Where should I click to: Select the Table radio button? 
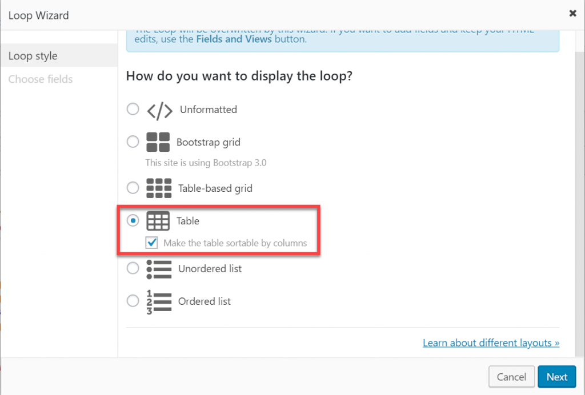click(x=133, y=220)
